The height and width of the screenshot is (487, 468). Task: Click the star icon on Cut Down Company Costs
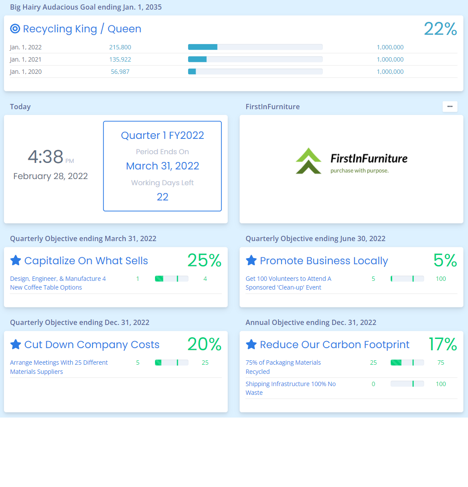[x=16, y=344]
